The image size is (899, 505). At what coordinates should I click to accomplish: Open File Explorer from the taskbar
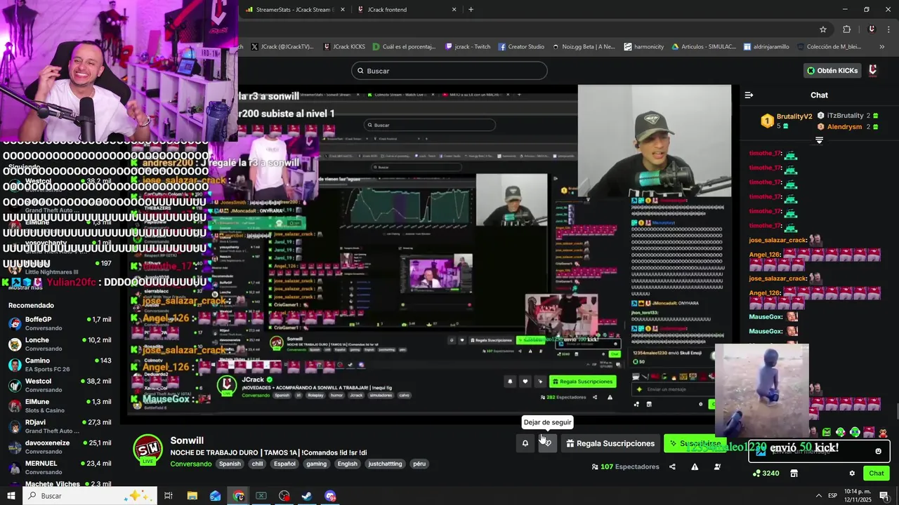[x=192, y=496]
